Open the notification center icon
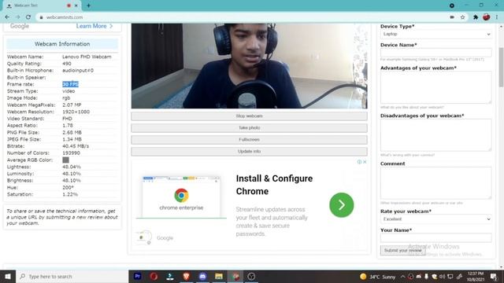Screen dimensions: 504x283 pyautogui.click(x=494, y=276)
